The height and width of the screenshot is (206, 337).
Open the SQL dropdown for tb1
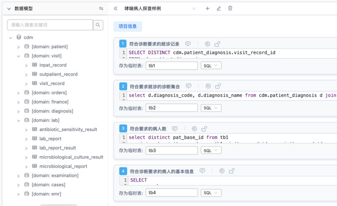(x=211, y=65)
